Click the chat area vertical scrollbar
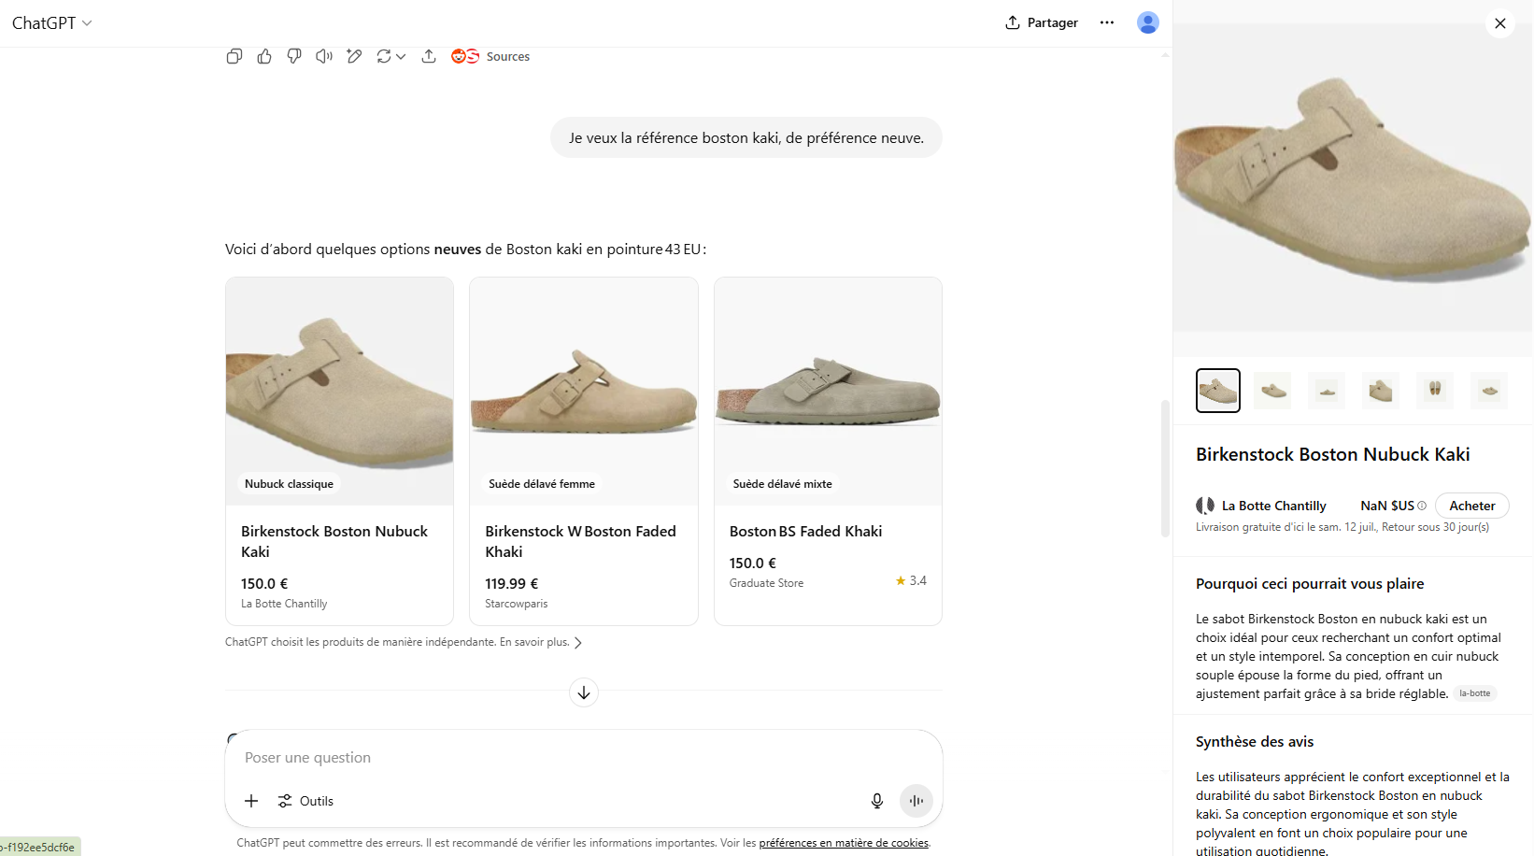This screenshot has height=856, width=1534. 1165,467
